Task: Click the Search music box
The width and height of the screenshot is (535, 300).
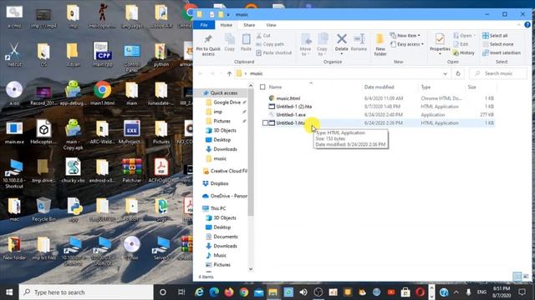Action: 498,73
